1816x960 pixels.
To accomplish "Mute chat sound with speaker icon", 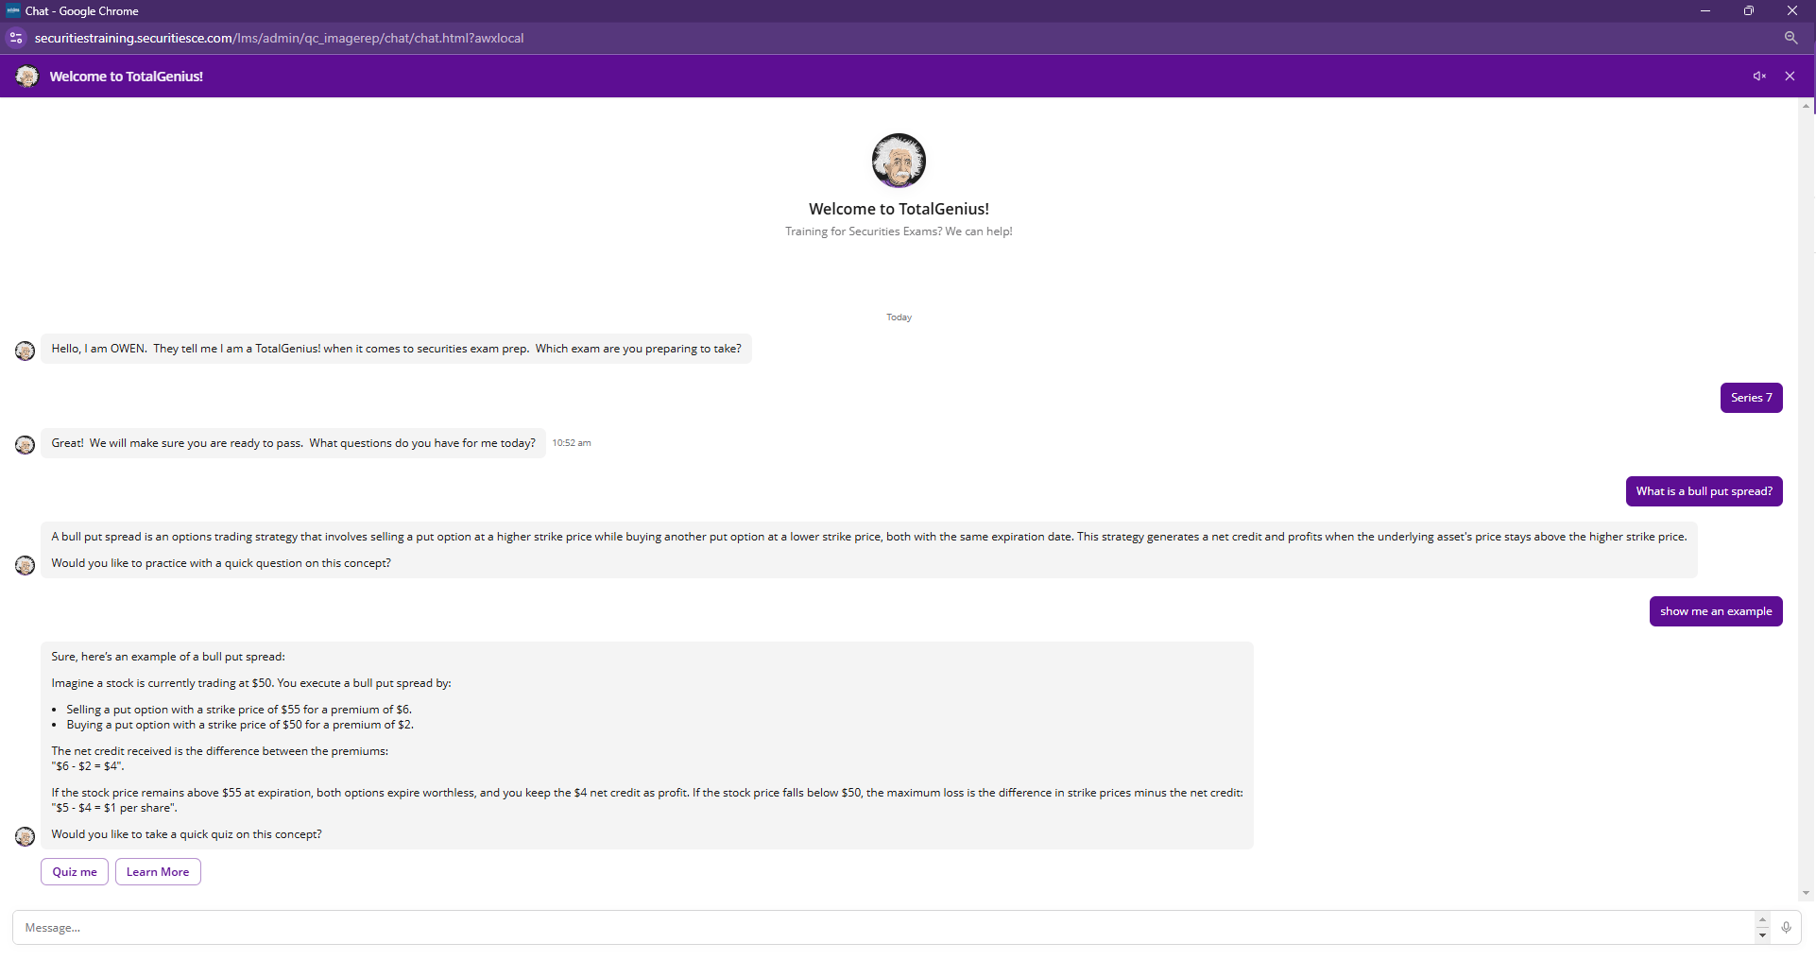I will (x=1759, y=77).
